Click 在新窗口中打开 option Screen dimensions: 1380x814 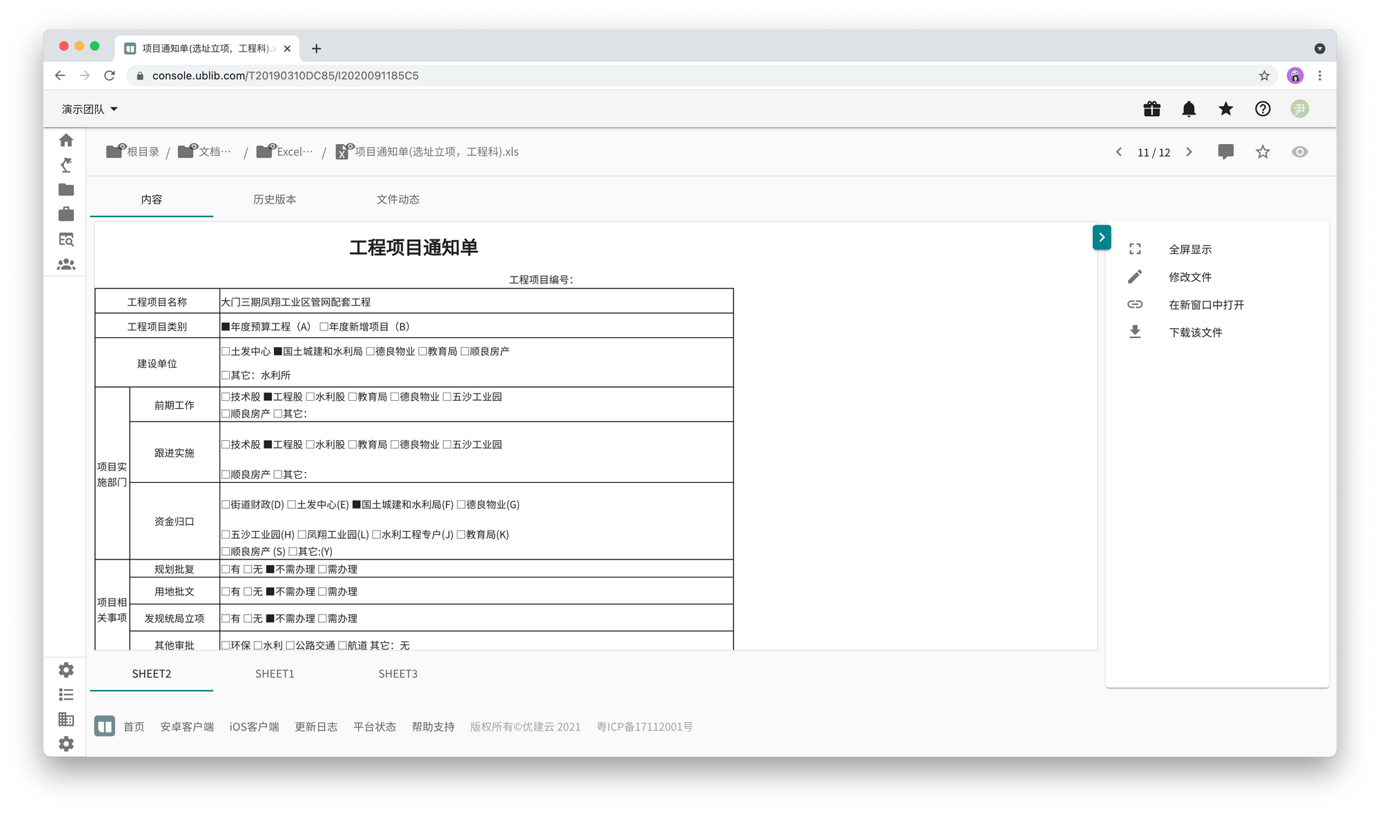click(1206, 305)
